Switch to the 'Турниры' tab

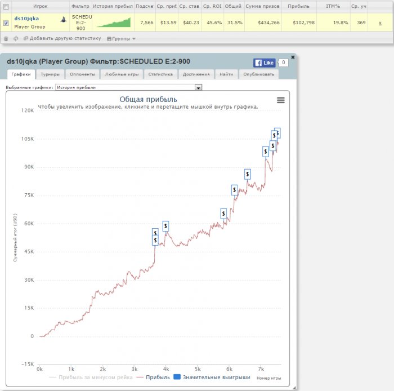(50, 74)
